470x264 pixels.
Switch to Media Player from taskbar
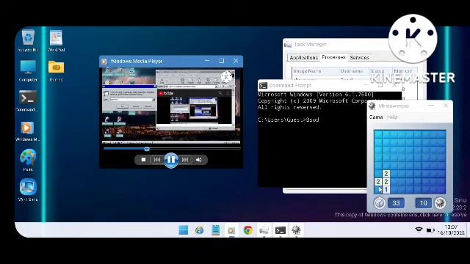(231, 230)
